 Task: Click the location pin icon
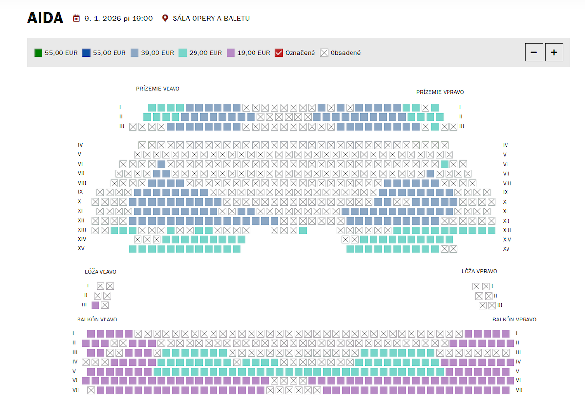(165, 19)
